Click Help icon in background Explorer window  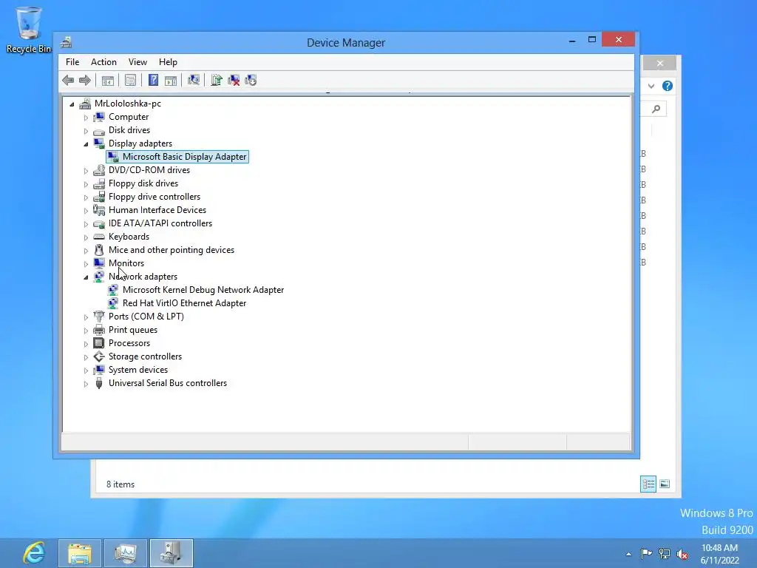668,86
